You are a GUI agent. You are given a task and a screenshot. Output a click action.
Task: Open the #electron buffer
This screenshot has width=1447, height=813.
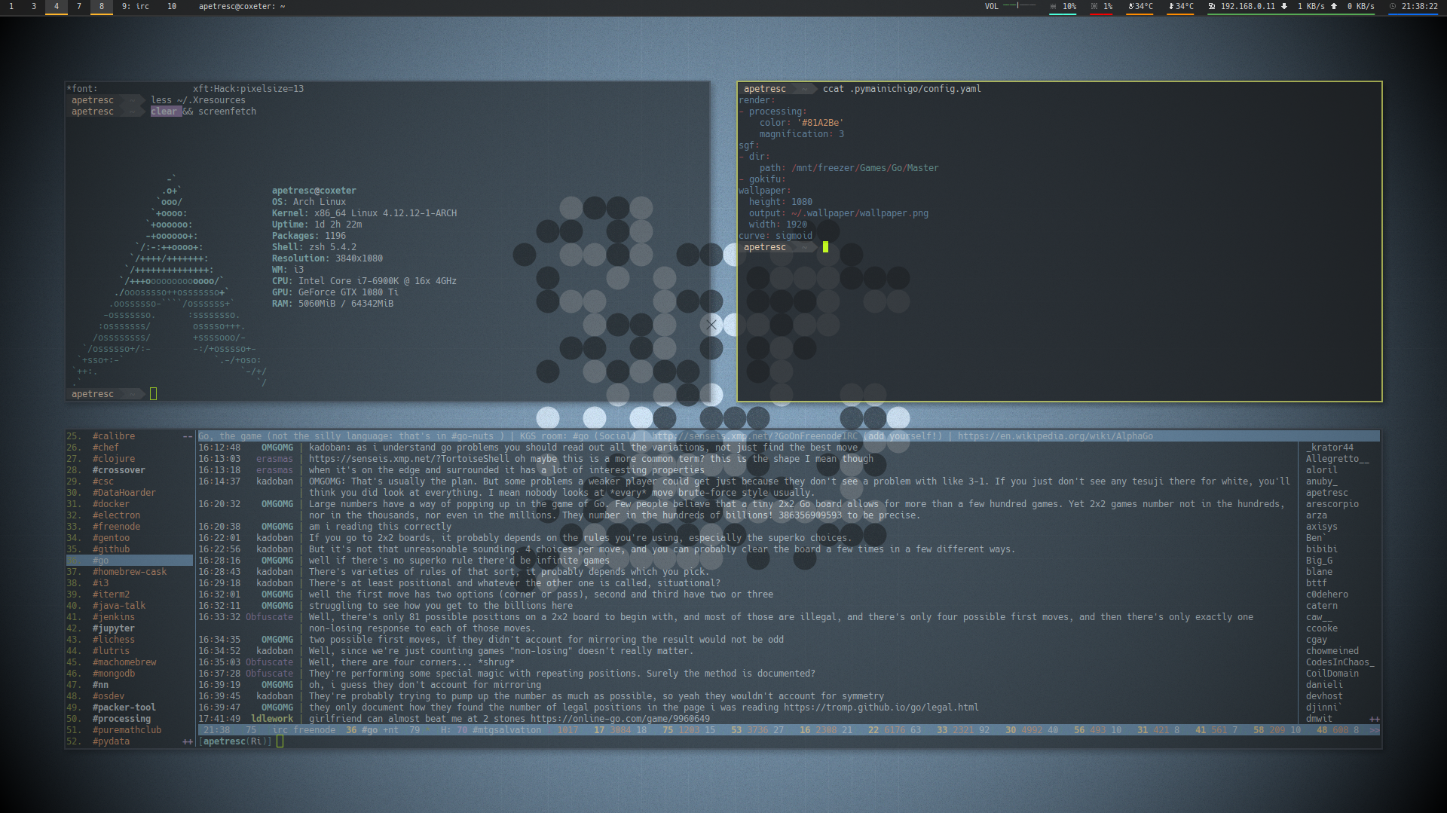coord(116,515)
